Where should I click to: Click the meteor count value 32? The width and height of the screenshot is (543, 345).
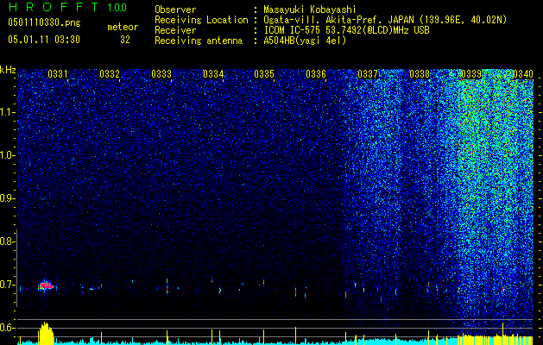pyautogui.click(x=125, y=40)
